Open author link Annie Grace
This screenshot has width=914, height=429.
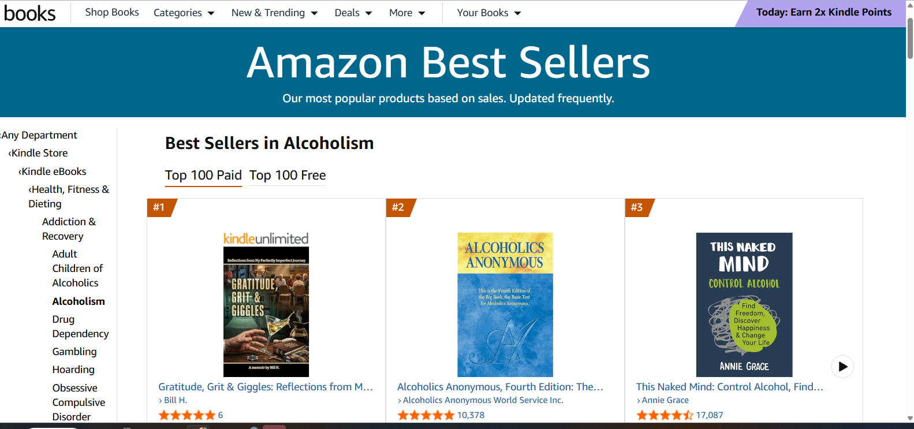coord(665,400)
